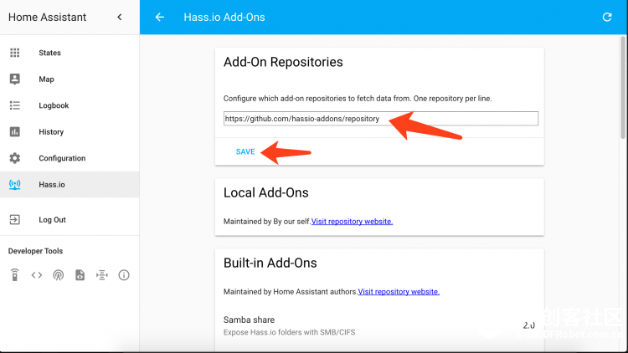Go back using the header arrow

point(160,18)
